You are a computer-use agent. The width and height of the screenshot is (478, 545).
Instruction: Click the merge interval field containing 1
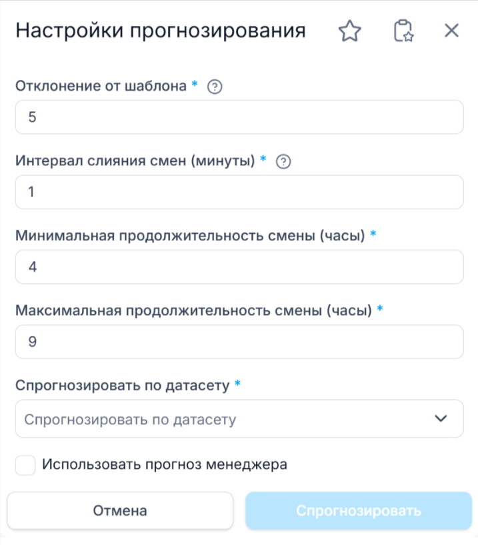(x=239, y=193)
